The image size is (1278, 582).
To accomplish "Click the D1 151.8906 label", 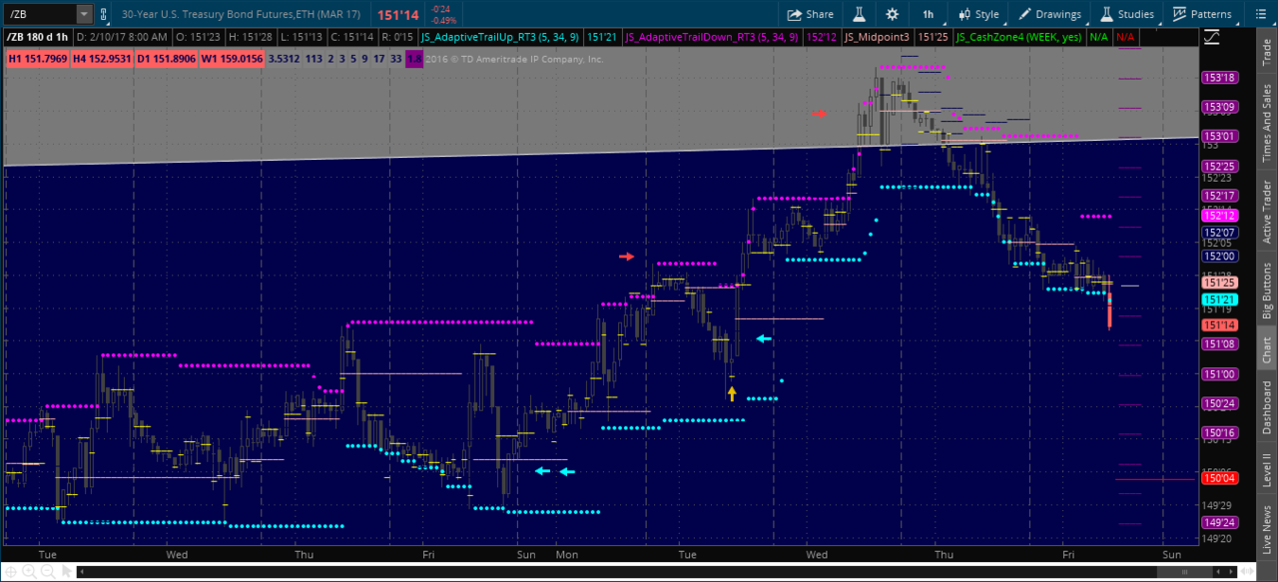I will [167, 59].
